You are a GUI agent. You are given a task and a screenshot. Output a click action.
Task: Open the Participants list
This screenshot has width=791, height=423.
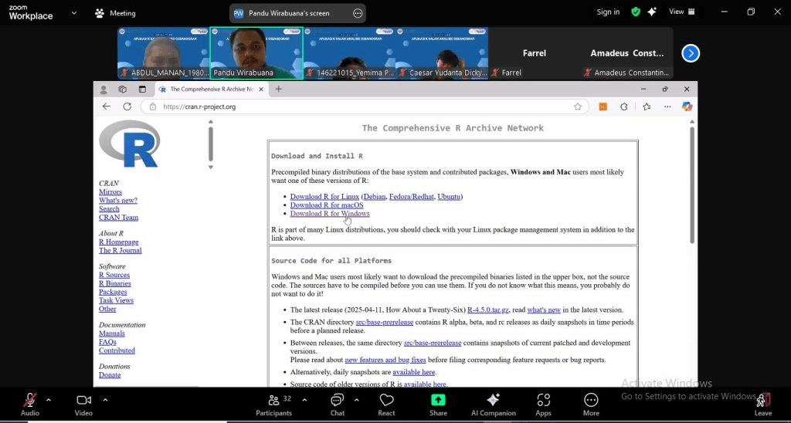tap(273, 404)
